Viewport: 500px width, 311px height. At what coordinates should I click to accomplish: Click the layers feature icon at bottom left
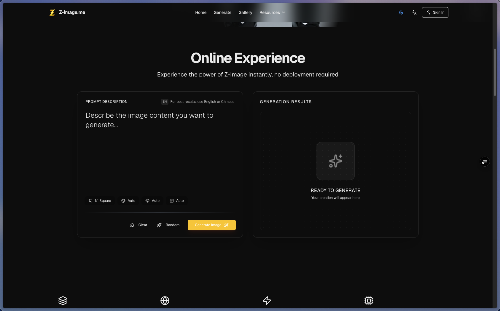click(63, 301)
